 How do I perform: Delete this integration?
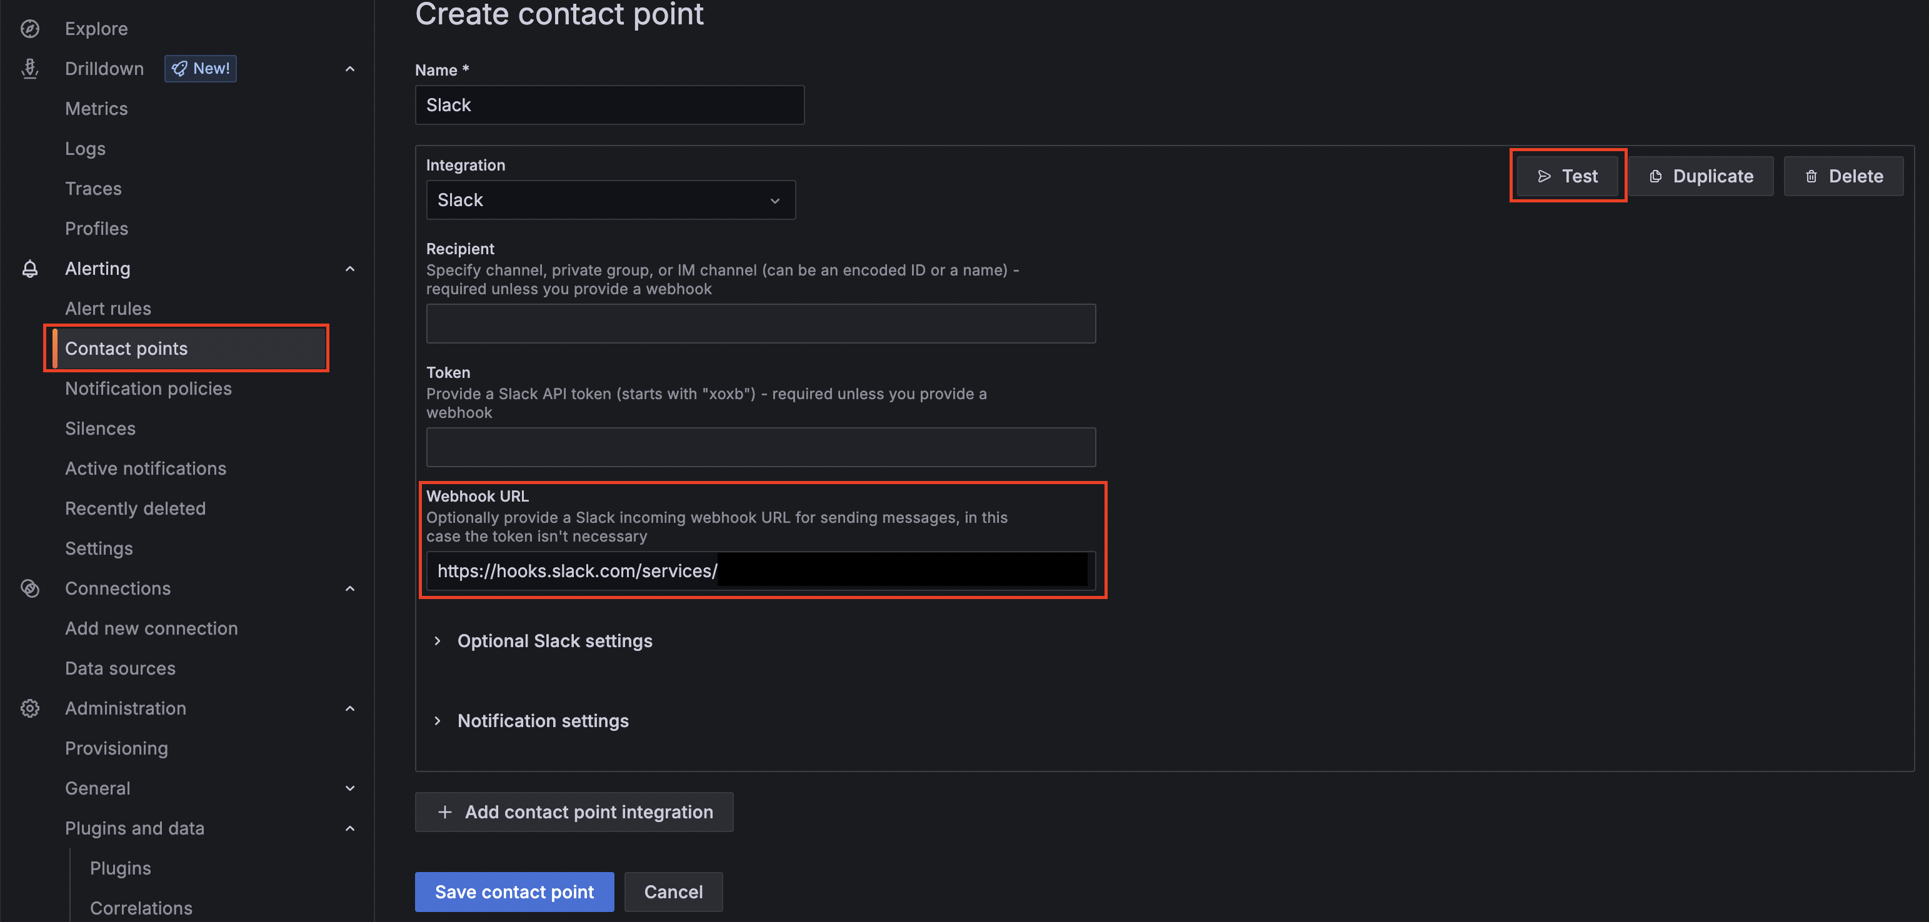(1843, 176)
